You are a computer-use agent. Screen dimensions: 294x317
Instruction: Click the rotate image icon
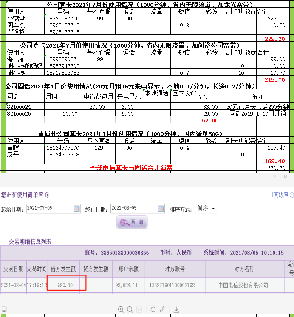153,310
